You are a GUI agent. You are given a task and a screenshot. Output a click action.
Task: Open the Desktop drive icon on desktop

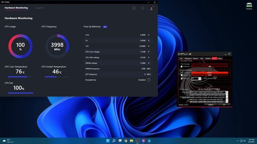pos(249,6)
